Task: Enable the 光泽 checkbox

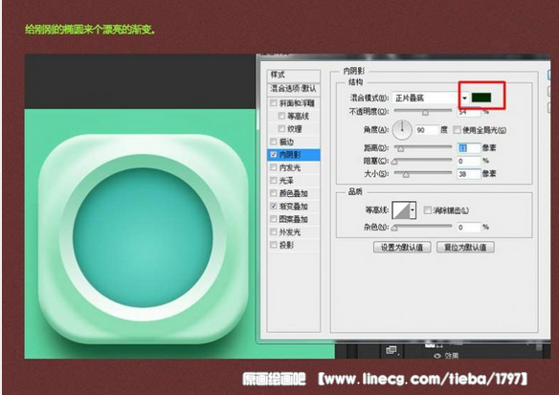Action: [x=274, y=180]
